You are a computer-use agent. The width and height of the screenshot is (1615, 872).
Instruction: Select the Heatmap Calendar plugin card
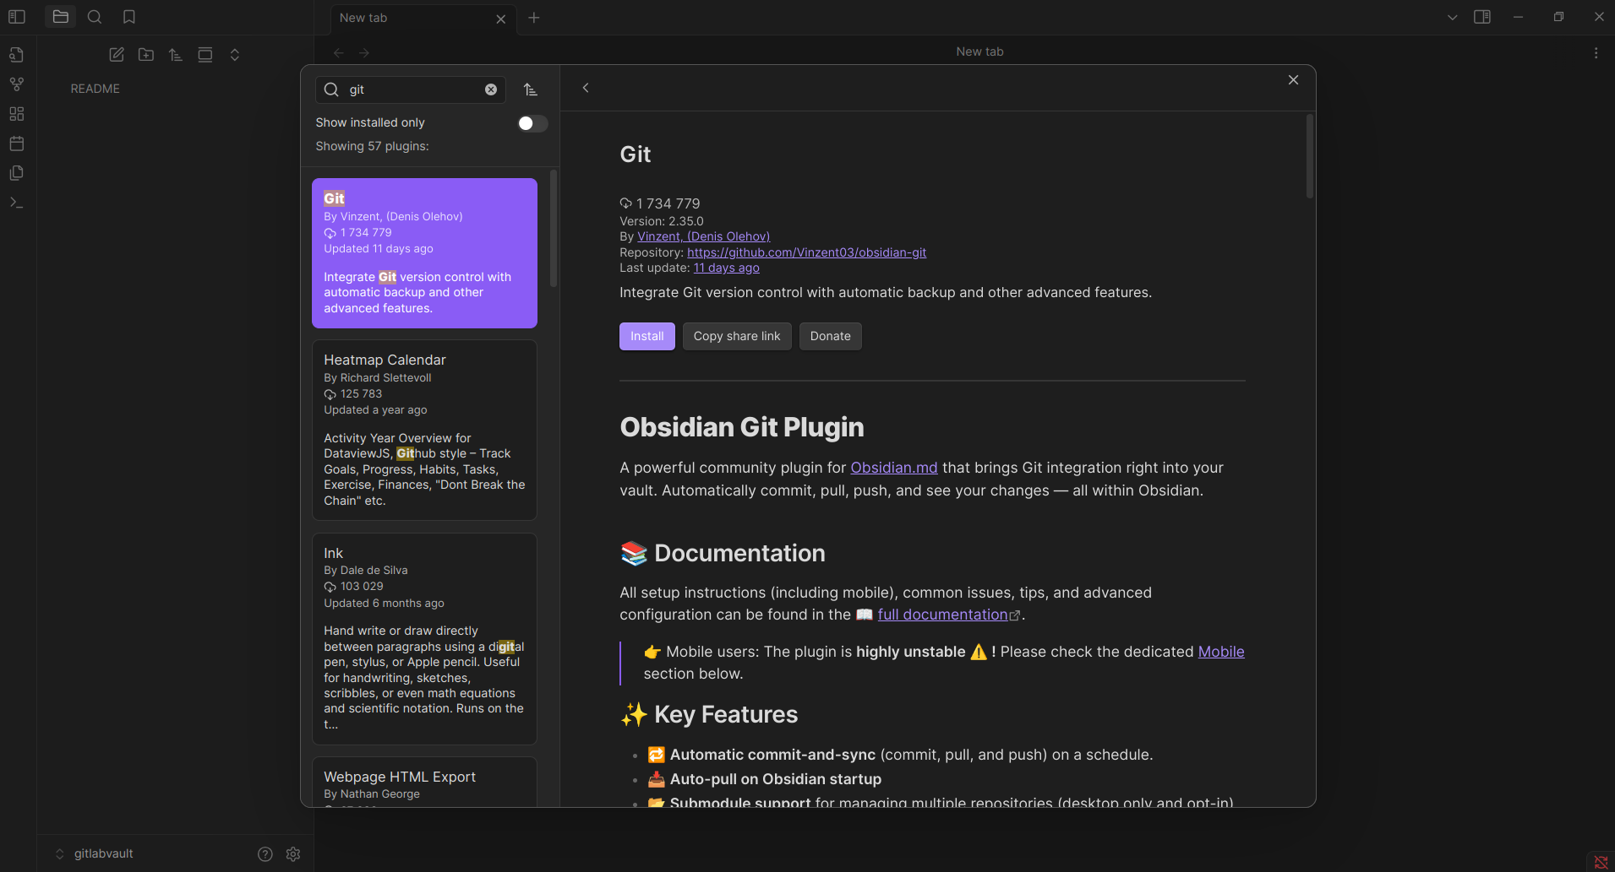tap(424, 431)
